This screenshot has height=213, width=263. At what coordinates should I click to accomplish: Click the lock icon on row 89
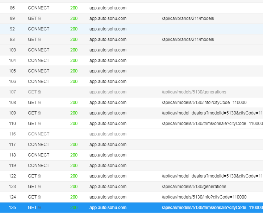tap(39, 18)
